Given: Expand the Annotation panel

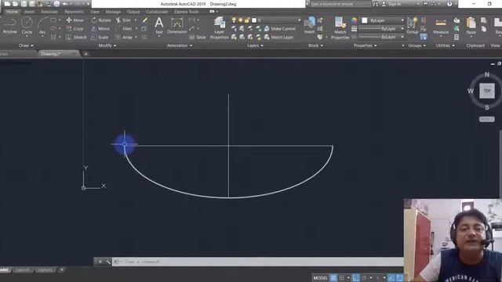Looking at the screenshot, I should point(180,45).
